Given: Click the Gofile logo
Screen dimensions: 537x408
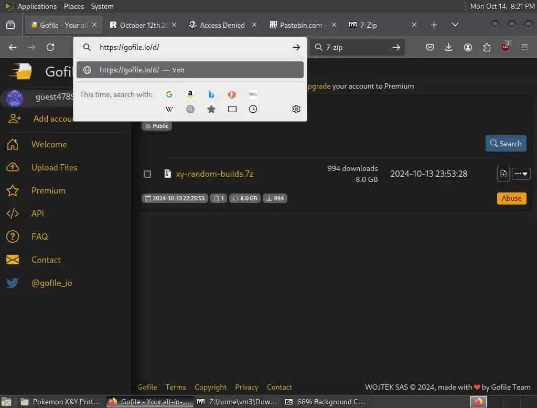Looking at the screenshot, I should click(x=21, y=72).
